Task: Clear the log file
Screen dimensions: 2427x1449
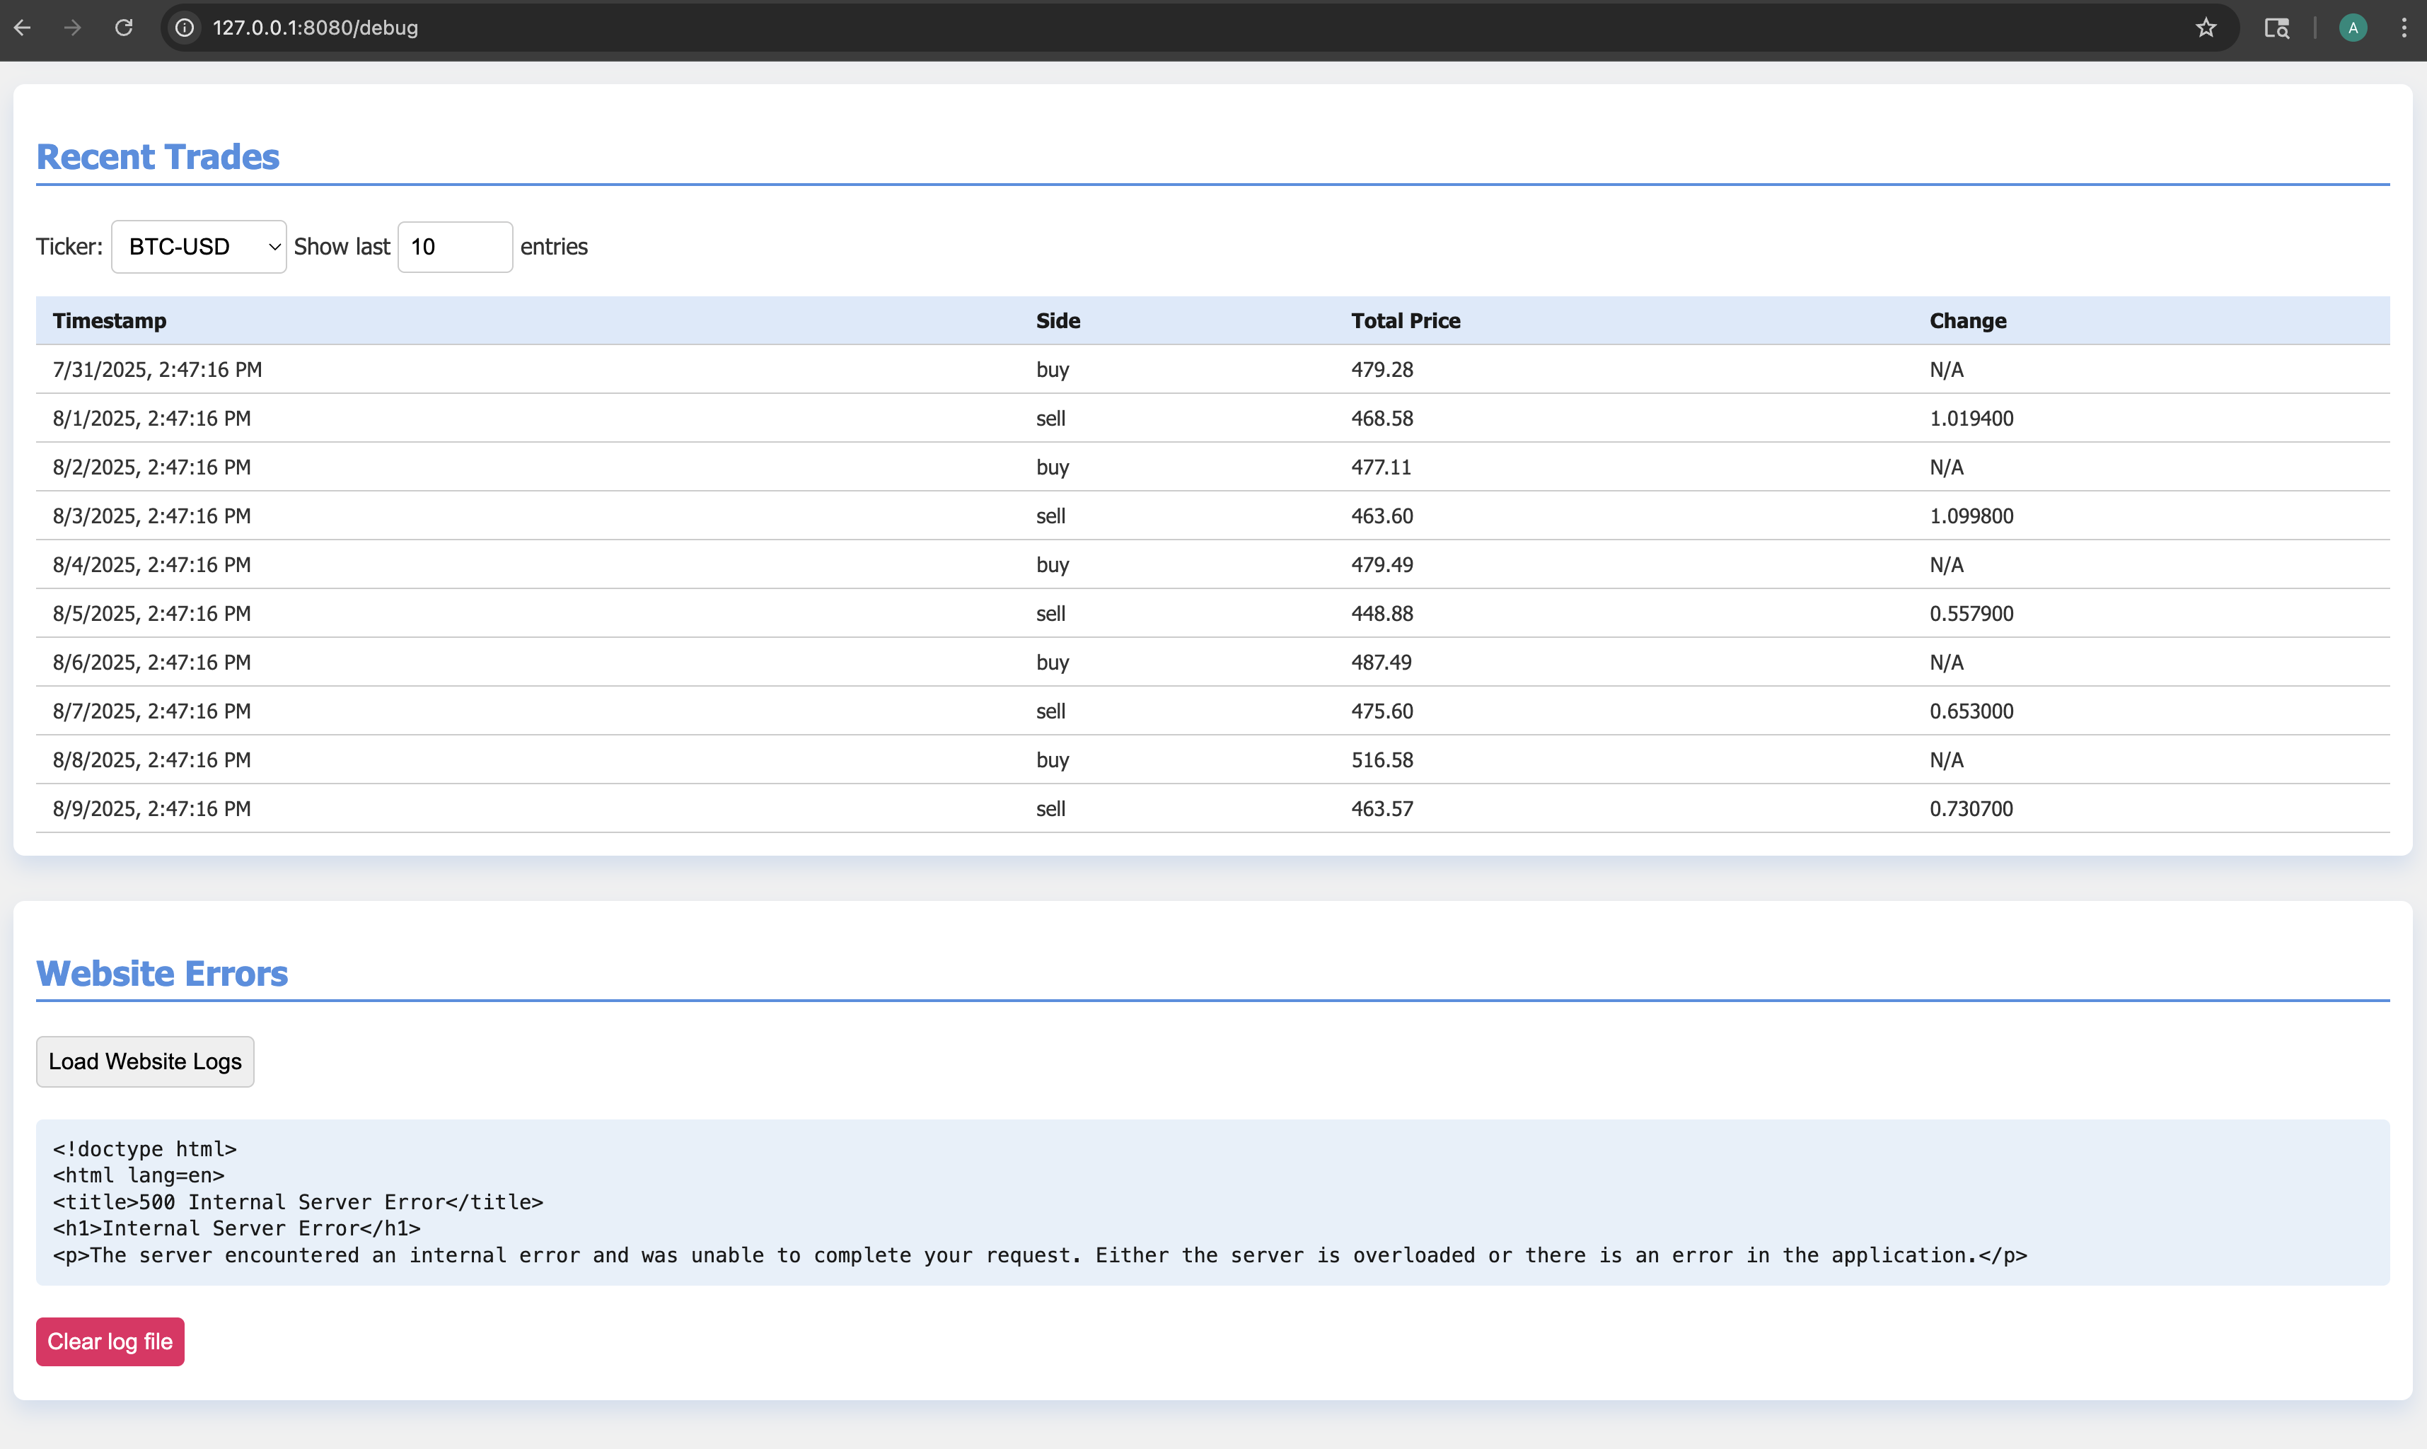Action: click(x=110, y=1342)
